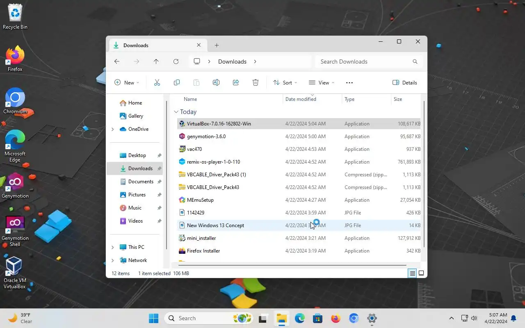Click the PC icon in address bar

(197, 61)
